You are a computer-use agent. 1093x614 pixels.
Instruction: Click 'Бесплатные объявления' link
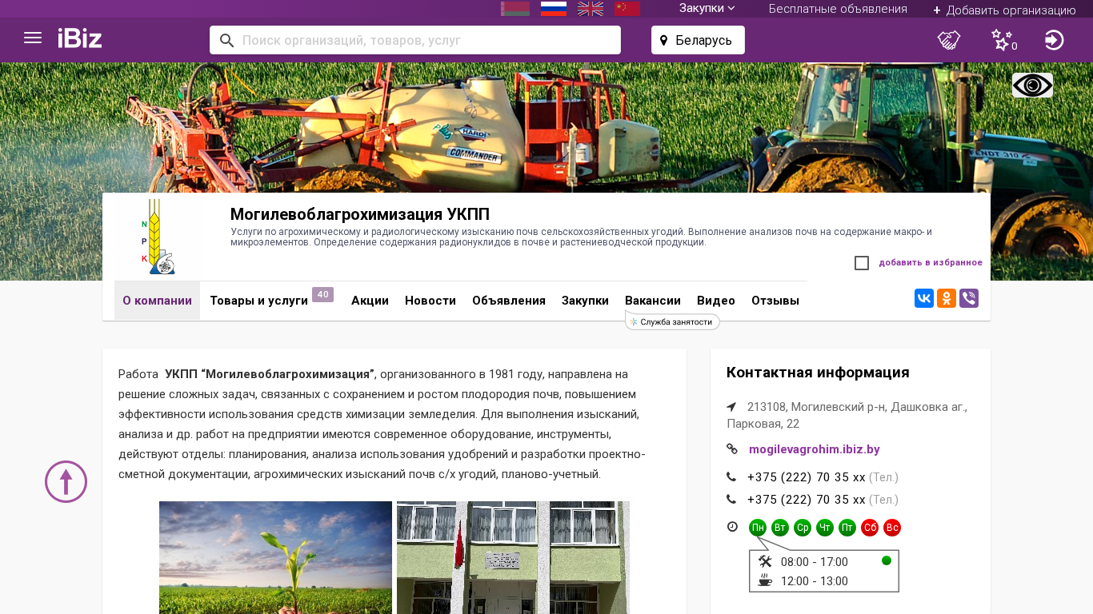[838, 9]
